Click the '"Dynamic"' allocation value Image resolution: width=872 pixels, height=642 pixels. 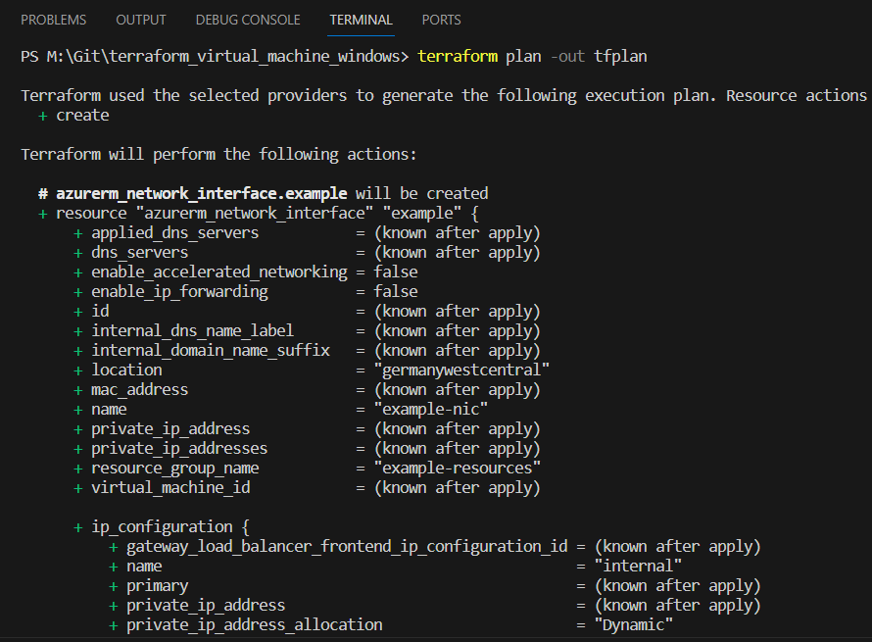pyautogui.click(x=633, y=625)
